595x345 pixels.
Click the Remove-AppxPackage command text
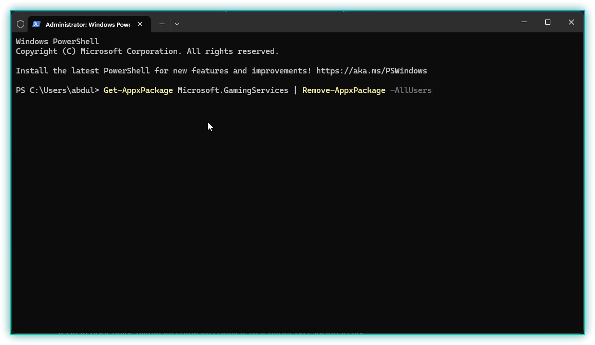pos(343,90)
